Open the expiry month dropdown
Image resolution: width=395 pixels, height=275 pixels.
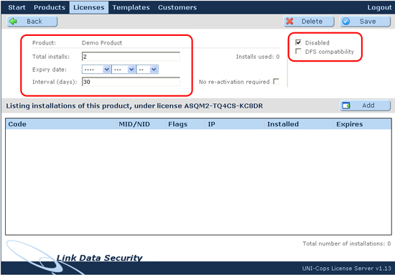coord(124,69)
